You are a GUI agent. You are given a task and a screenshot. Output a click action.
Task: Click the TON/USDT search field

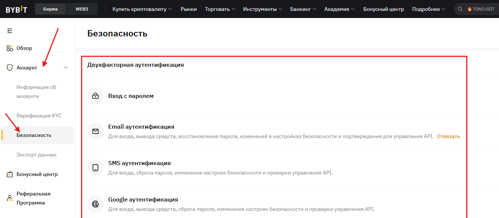click(x=483, y=9)
